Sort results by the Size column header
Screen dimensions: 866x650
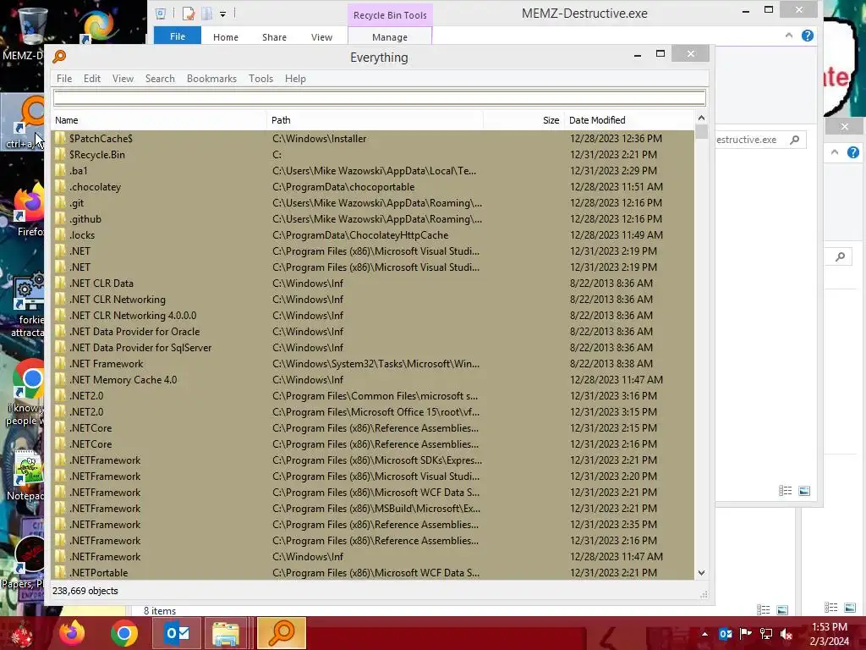click(x=523, y=120)
